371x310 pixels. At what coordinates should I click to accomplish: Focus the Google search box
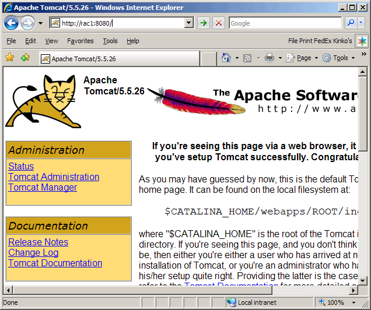tap(285, 23)
